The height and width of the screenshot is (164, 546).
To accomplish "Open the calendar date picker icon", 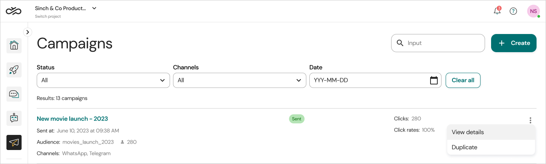I will pos(434,80).
